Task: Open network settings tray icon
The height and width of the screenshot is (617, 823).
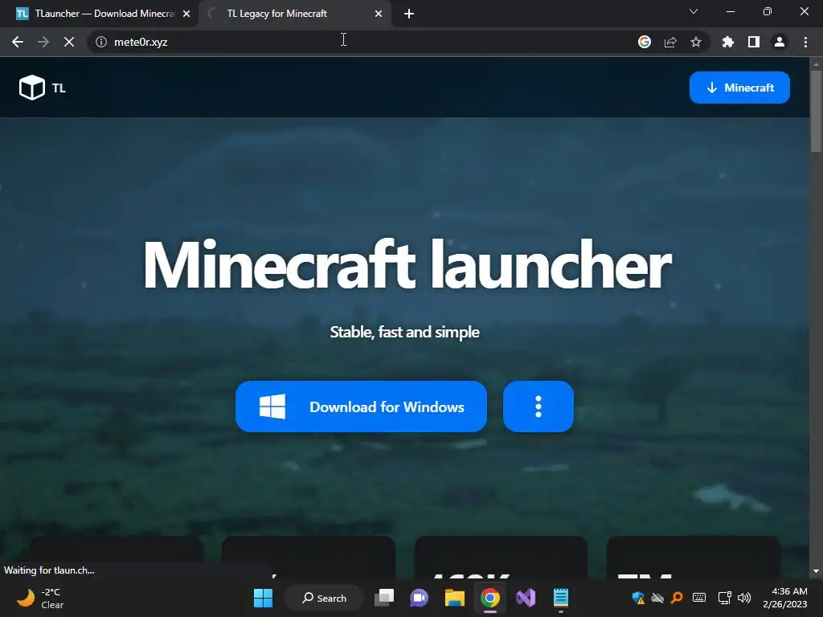Action: point(725,598)
